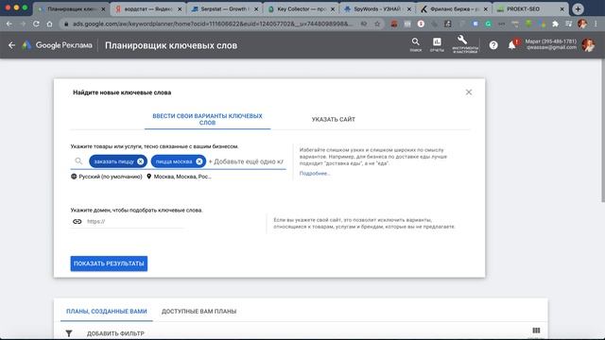Change language 'Русский (по умолчанию)'
The image size is (605, 340).
tap(107, 177)
